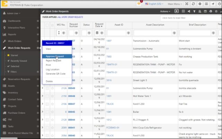
Task: Open request number 00044 link
Action: pyautogui.click(x=71, y=120)
